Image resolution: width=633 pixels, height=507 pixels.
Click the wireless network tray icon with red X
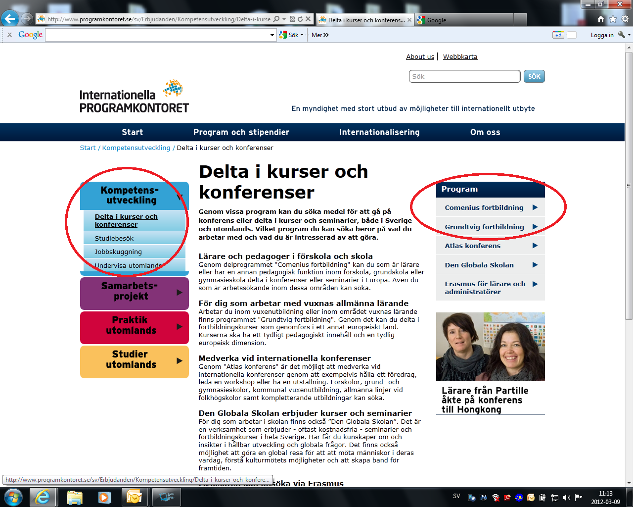coord(496,498)
